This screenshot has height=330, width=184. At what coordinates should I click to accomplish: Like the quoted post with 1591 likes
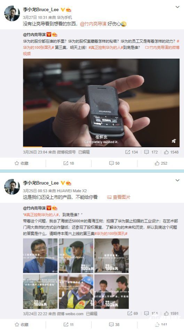click(x=171, y=313)
